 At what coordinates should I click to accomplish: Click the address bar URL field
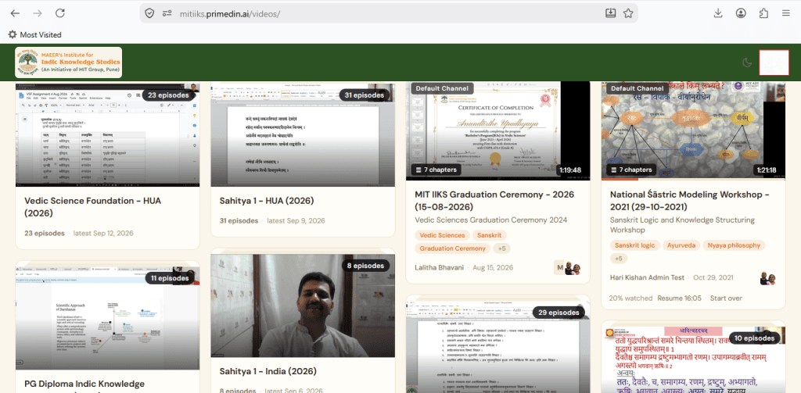[x=388, y=13]
